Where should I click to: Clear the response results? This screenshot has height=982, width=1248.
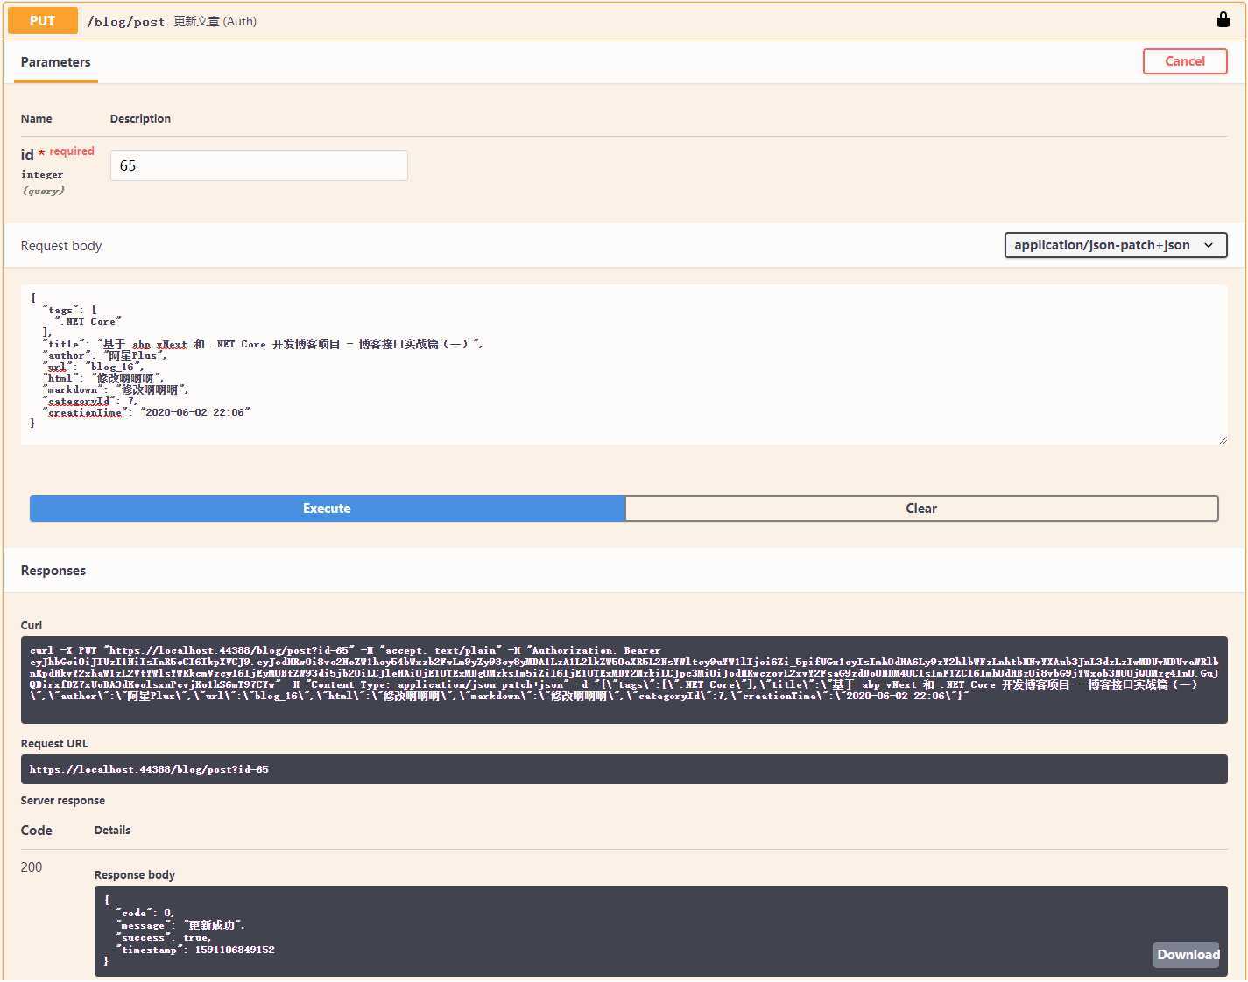pos(921,509)
